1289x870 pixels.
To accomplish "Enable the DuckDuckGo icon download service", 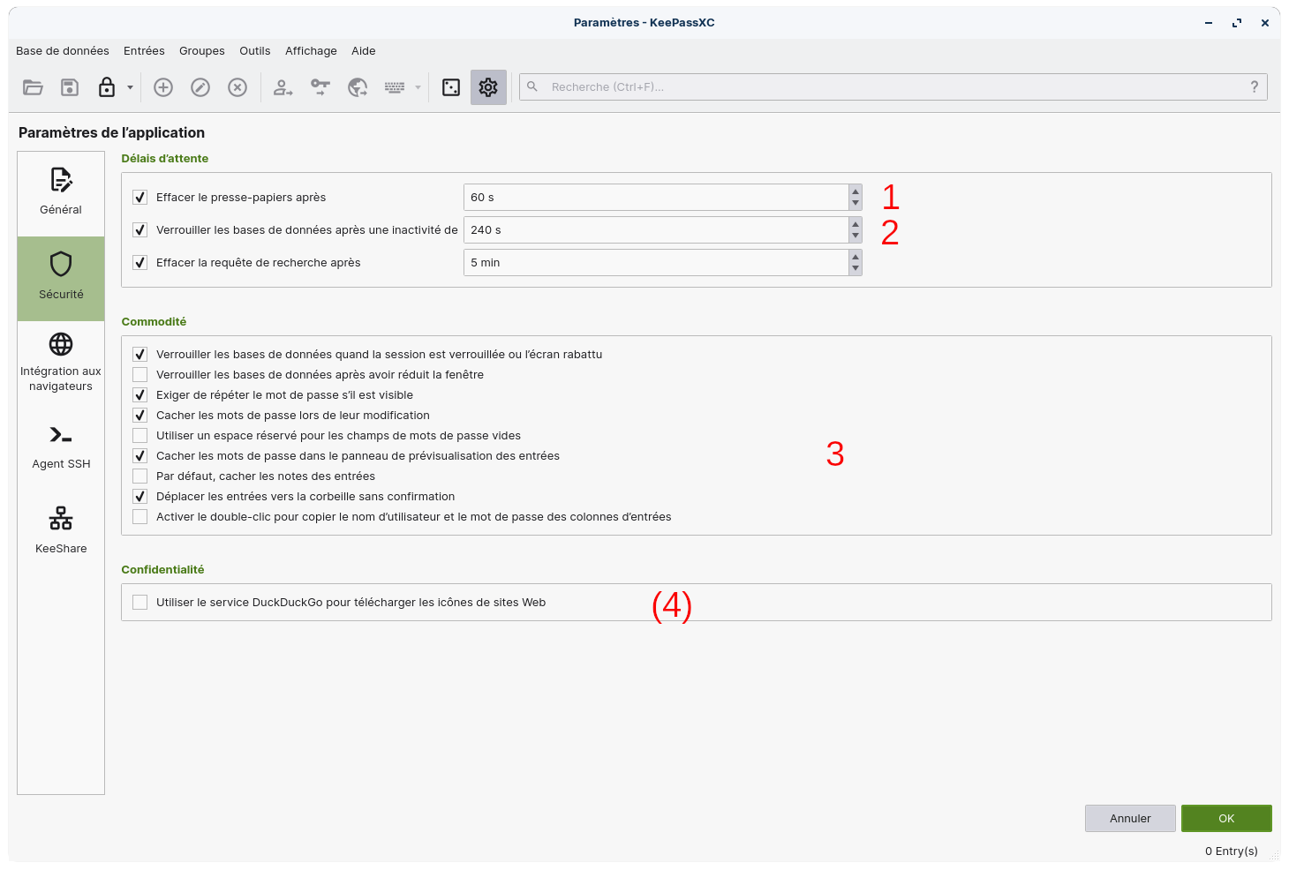I will 140,603.
